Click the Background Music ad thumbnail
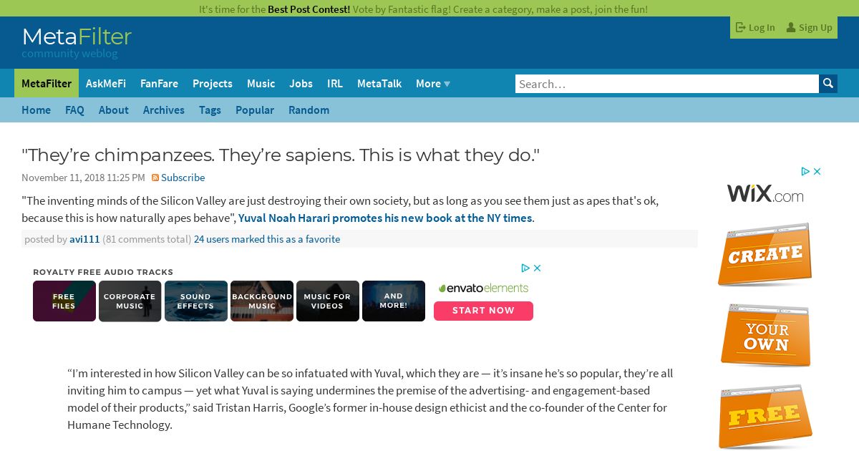 [262, 301]
